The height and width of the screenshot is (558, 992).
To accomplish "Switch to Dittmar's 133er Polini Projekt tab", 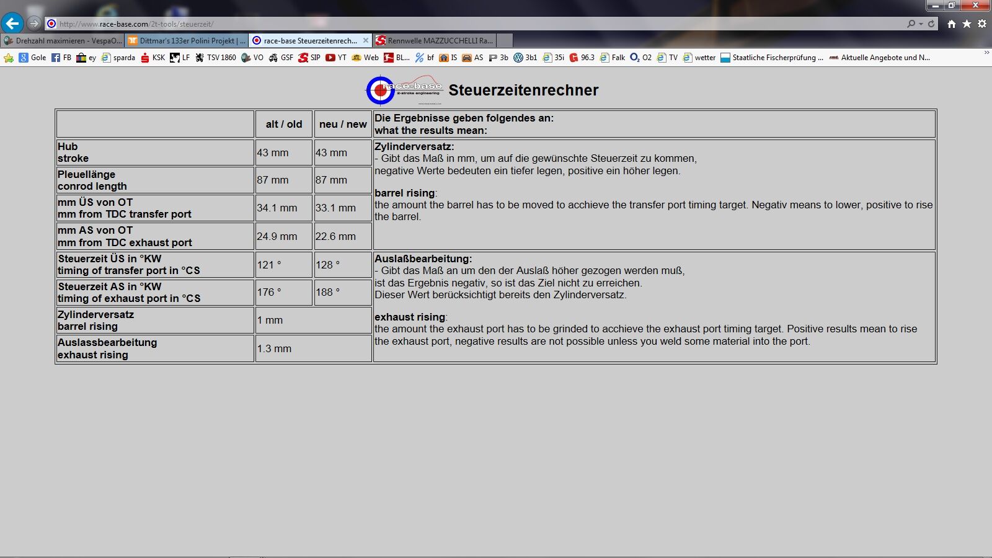I will tap(186, 41).
